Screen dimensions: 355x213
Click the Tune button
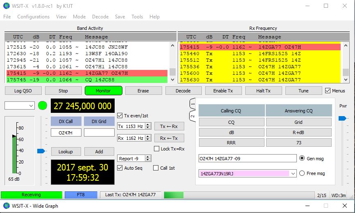303,91
